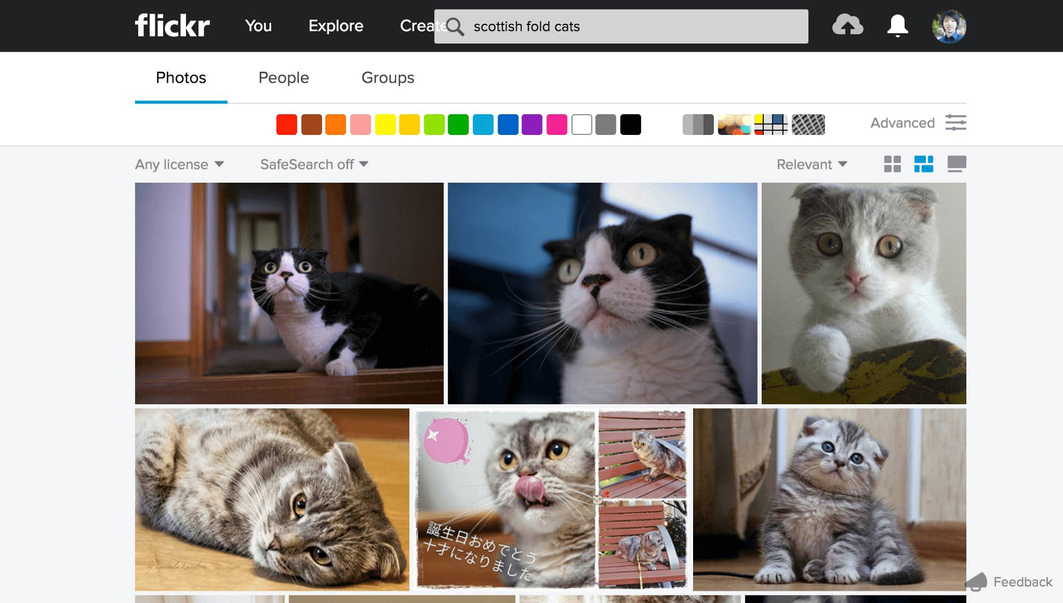Click the search magnifier icon

coord(455,27)
